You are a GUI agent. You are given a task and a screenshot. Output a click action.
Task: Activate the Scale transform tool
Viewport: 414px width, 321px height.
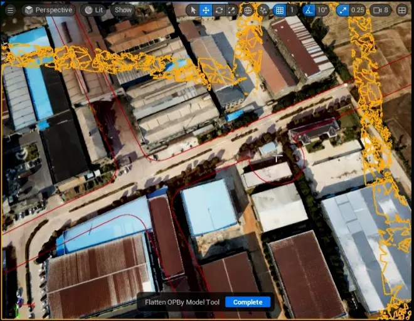[231, 10]
